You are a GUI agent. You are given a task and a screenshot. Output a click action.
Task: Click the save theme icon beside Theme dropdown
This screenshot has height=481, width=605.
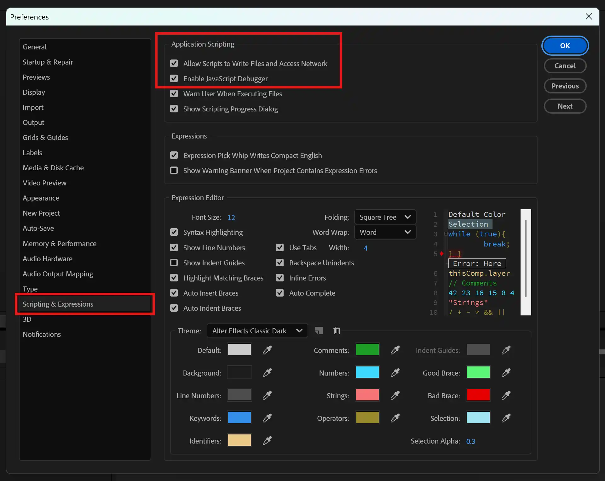pos(319,331)
